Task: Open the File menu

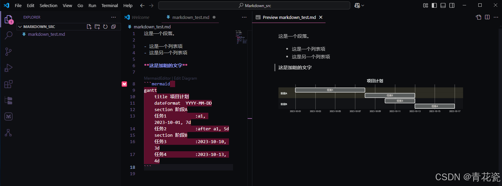Action: 18,5
